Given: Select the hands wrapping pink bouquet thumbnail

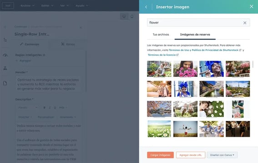Looking at the screenshot, I should tap(238, 109).
